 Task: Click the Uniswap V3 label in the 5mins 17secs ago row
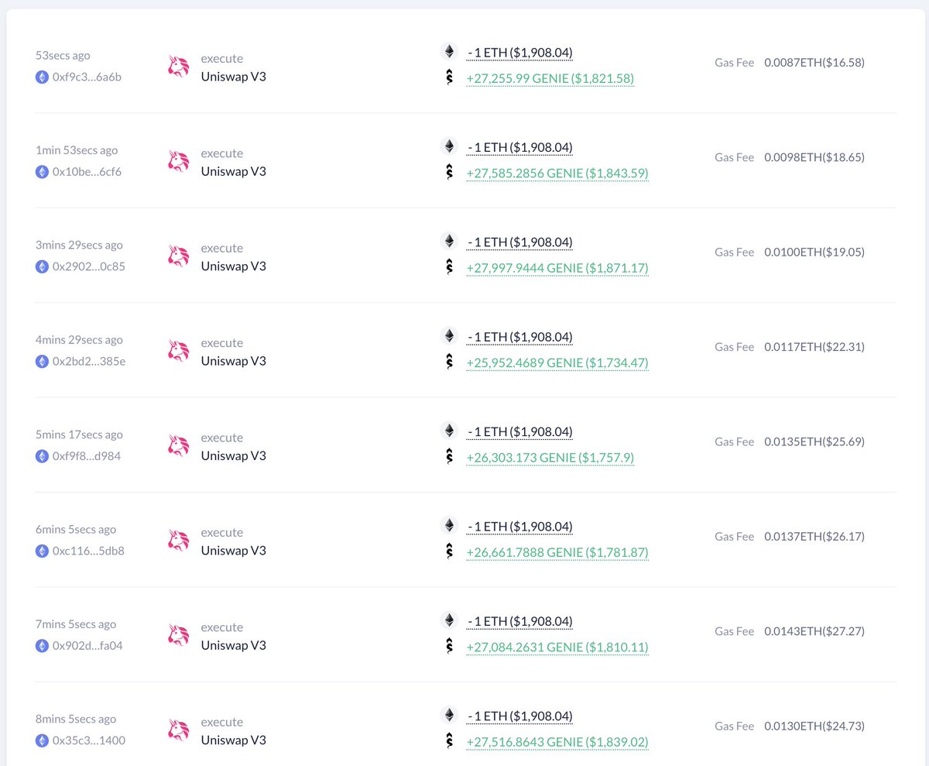[234, 455]
